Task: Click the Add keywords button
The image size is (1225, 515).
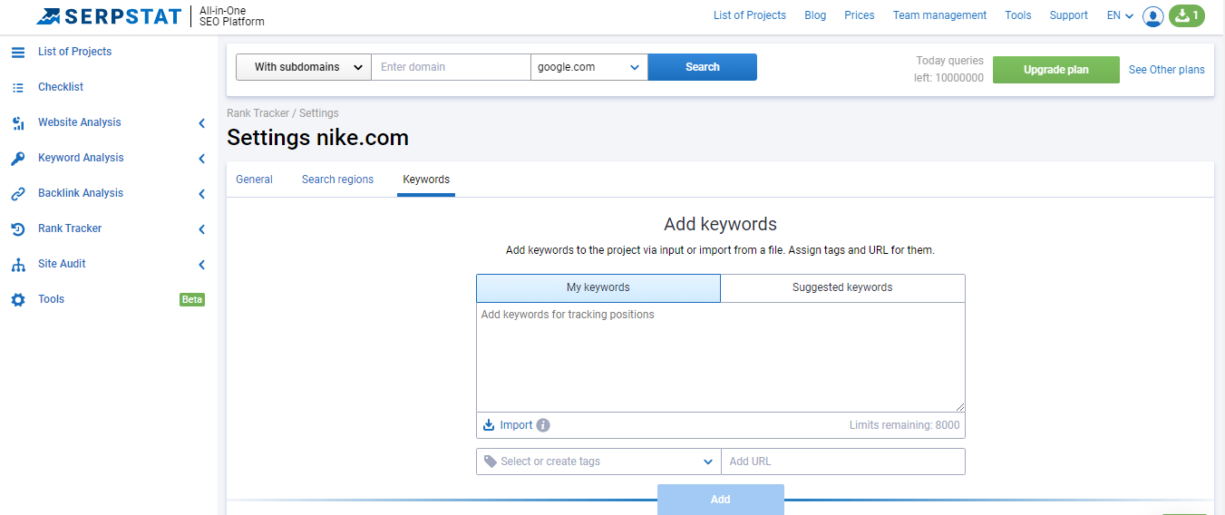Action: (x=721, y=500)
